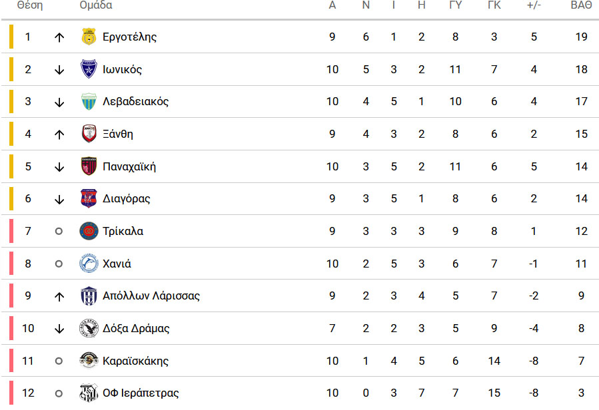Open the Απόλλων Λάρισσας team link
Screen dimensions: 599x410
click(x=151, y=296)
